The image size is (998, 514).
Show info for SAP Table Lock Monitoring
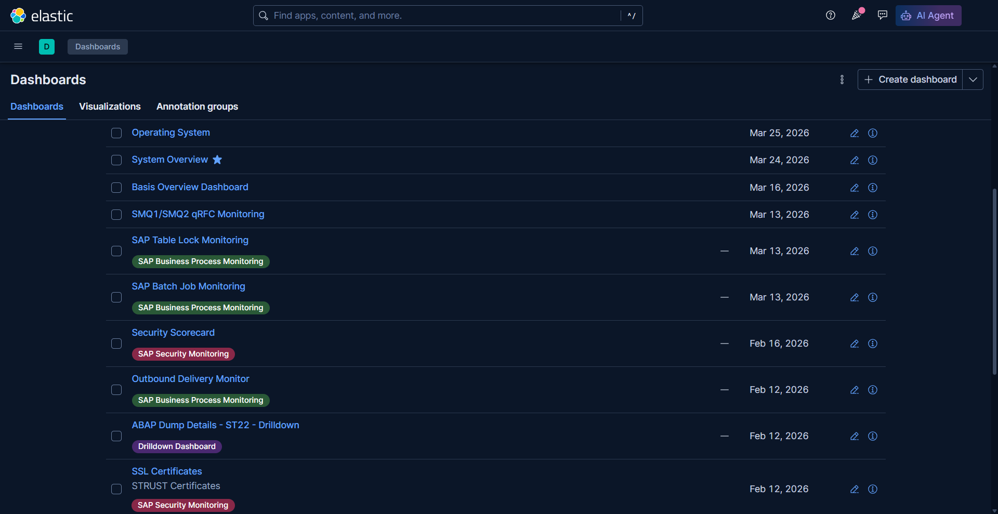pos(873,251)
